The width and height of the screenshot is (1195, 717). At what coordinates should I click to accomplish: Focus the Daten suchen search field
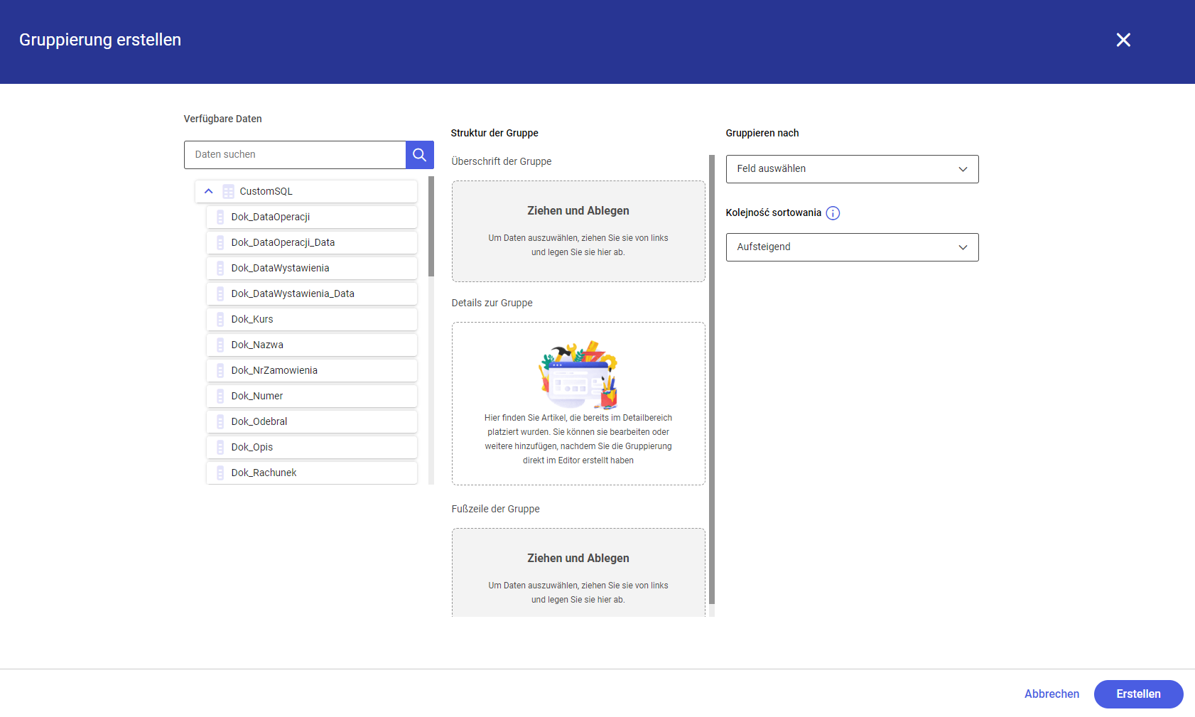pyautogui.click(x=295, y=155)
